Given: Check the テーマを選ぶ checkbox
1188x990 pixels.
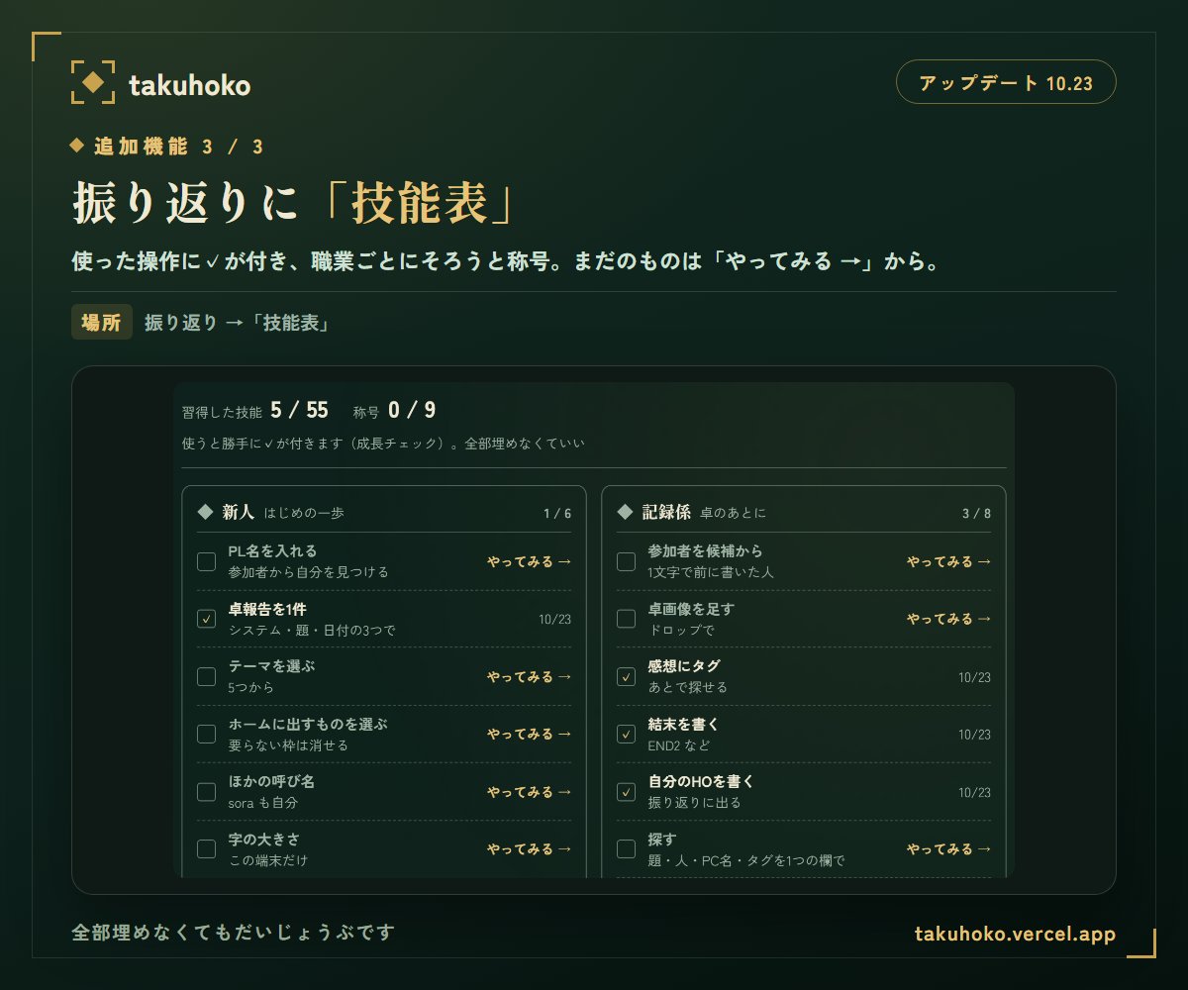Looking at the screenshot, I should pos(206,676).
